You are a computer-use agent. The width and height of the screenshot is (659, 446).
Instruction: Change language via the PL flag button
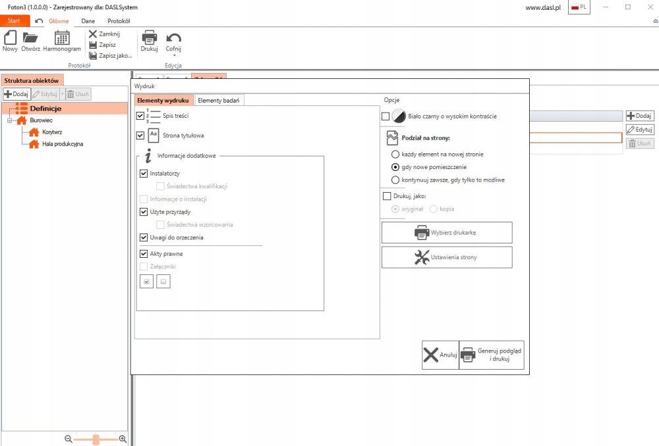pos(579,7)
